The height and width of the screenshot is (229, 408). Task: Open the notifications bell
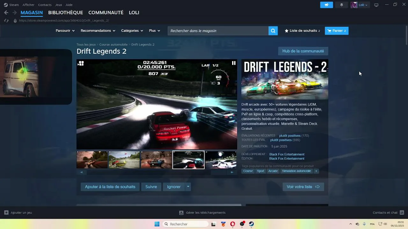tap(341, 5)
